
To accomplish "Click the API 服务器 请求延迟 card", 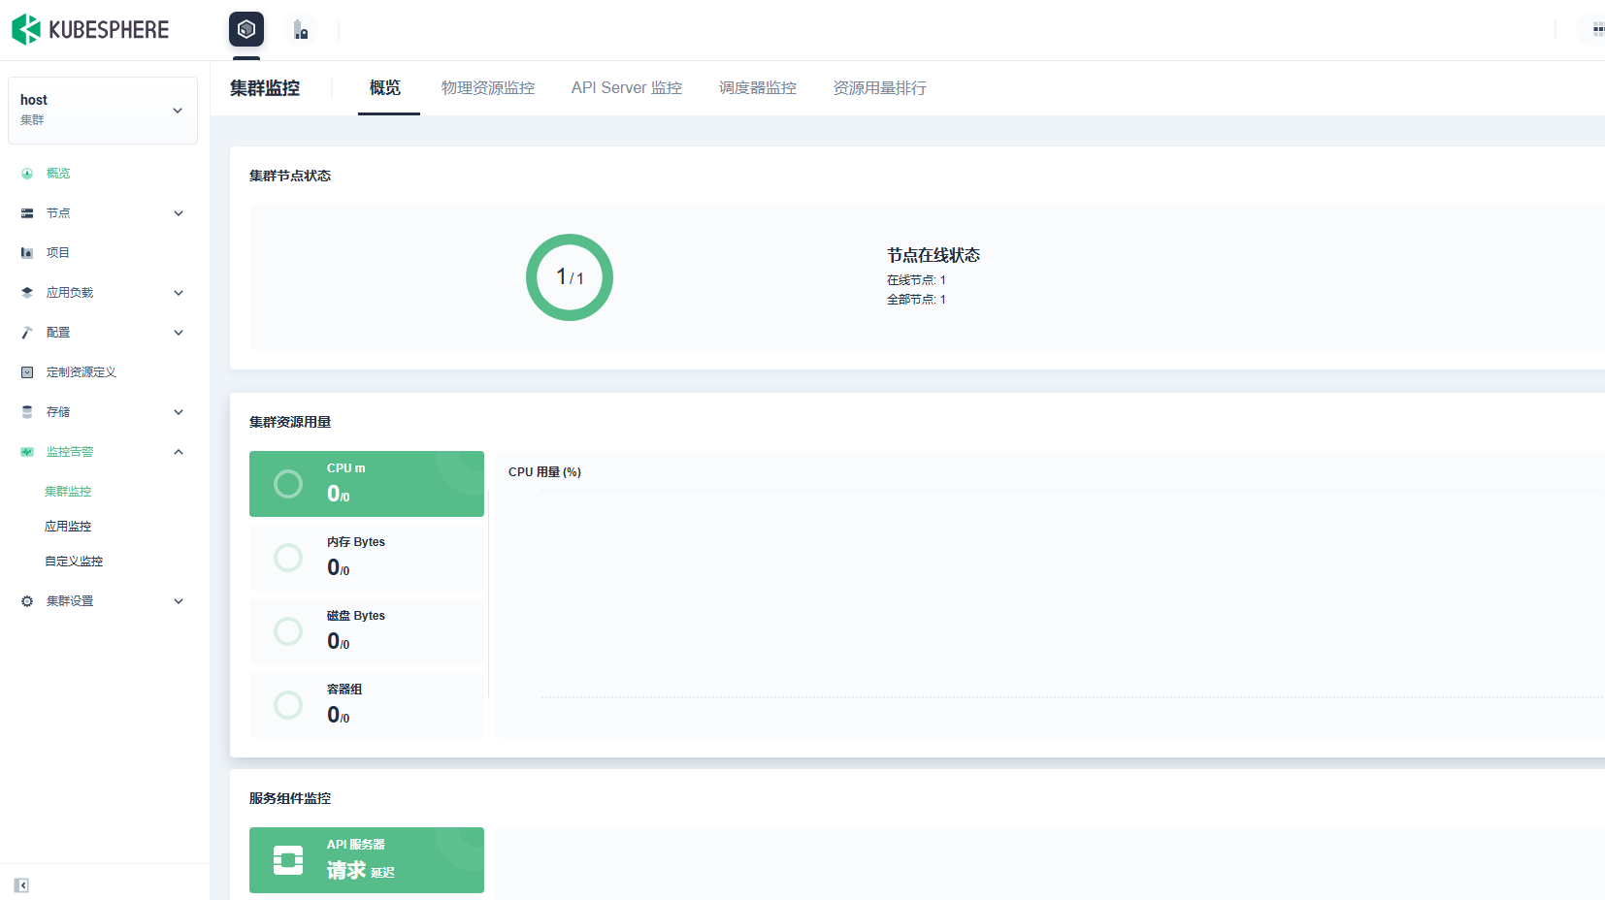I will [367, 860].
